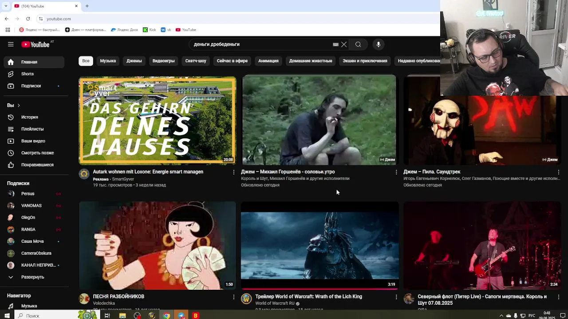Reload the page in the browser
Screen dimensions: 568x319
(28, 19)
